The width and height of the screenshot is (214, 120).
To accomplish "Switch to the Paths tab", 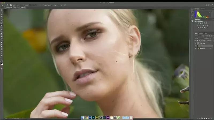I will [x=206, y=33].
